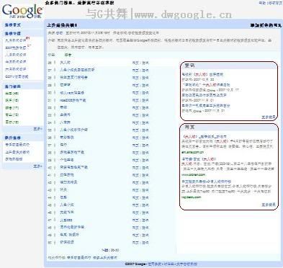
Task: Open the sidebar category with count (48)
Action: coord(12,94)
